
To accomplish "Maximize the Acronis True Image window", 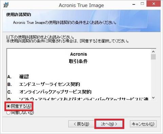I will click(x=142, y=4).
